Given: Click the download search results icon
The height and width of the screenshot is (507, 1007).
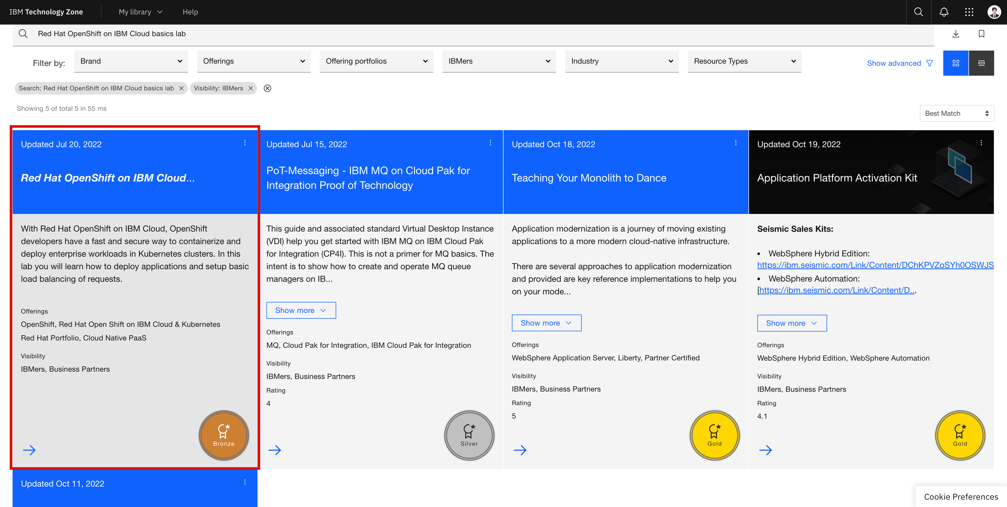Looking at the screenshot, I should pos(956,34).
